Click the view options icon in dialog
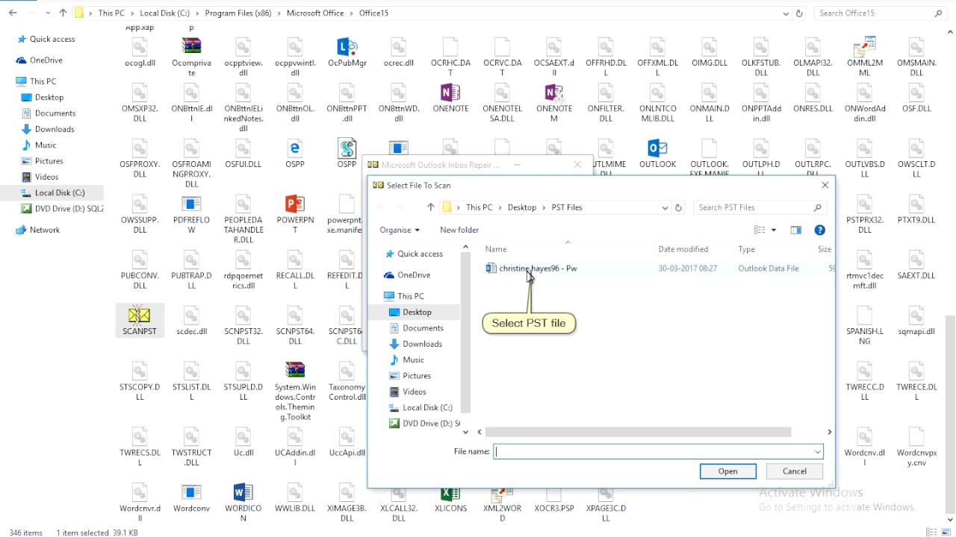The width and height of the screenshot is (956, 537). [x=760, y=230]
